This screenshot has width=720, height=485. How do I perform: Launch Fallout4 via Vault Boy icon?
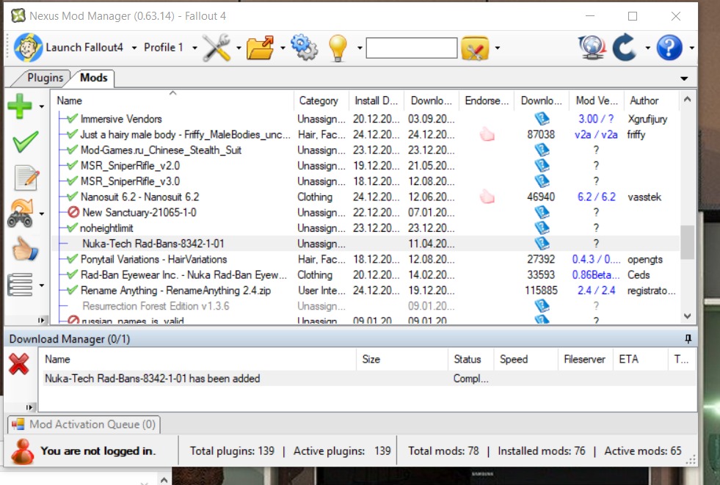(28, 47)
